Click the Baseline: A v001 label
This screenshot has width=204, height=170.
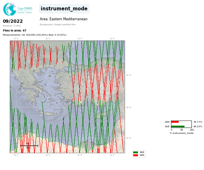12,26
